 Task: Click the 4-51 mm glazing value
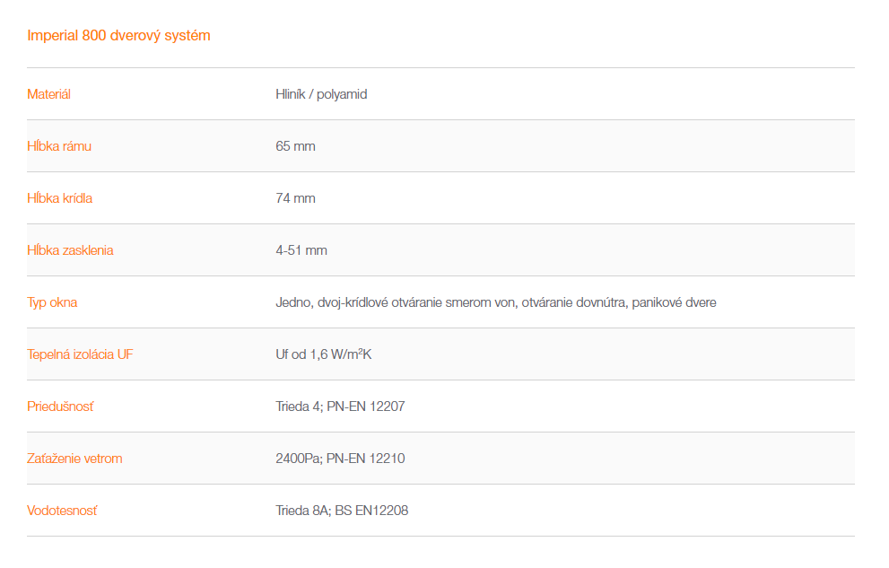pos(301,250)
